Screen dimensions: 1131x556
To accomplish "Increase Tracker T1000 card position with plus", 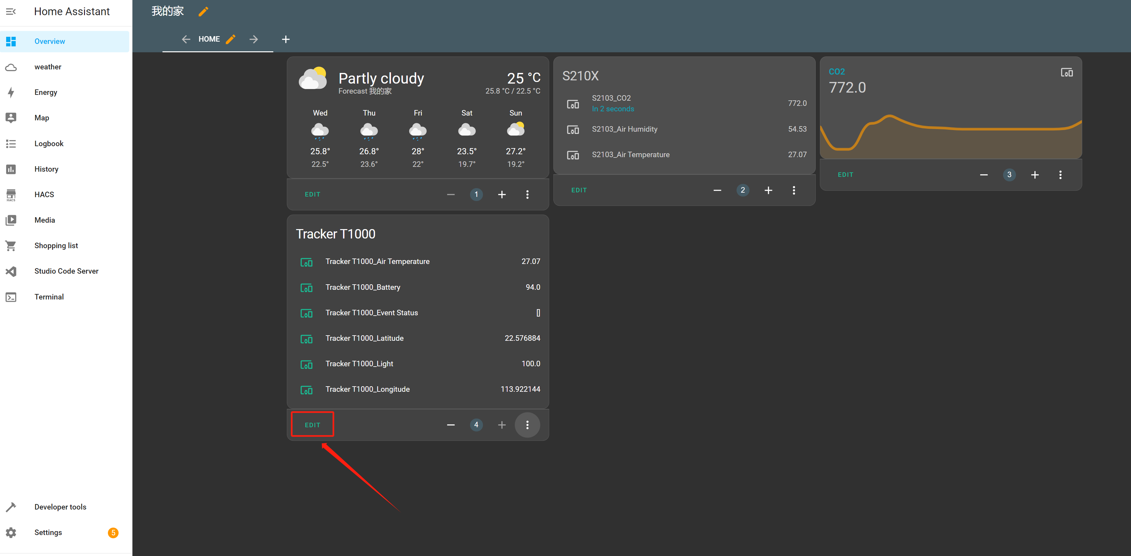I will [502, 424].
